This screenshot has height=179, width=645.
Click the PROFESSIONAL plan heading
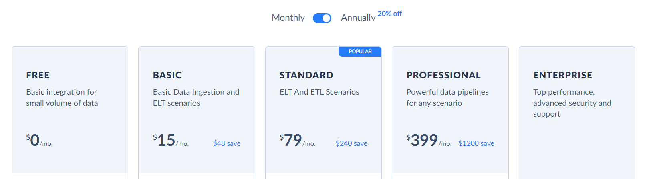coord(443,75)
